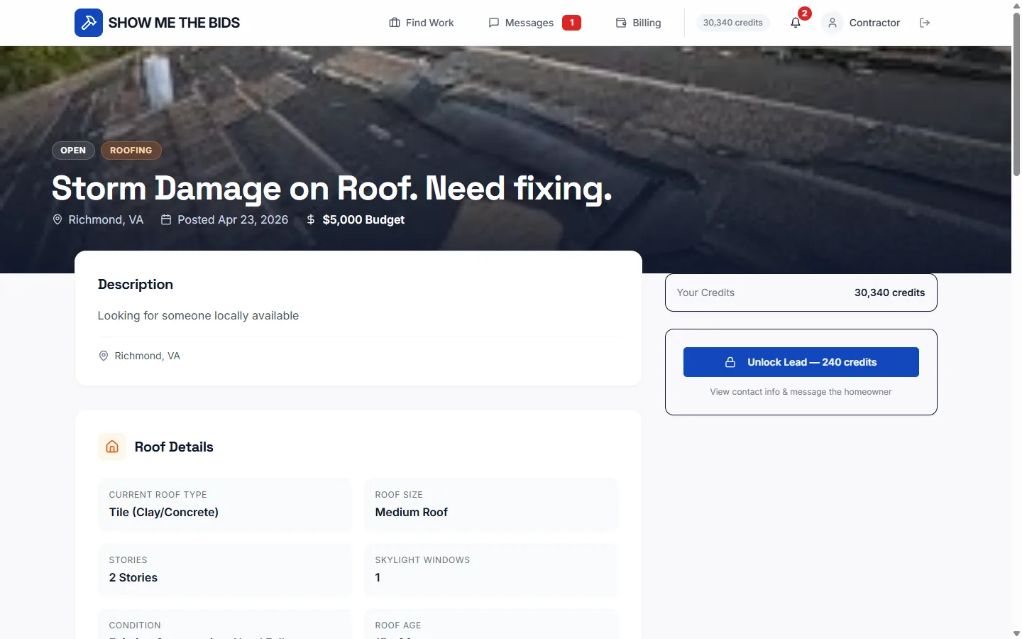Image resolution: width=1022 pixels, height=639 pixels.
Task: Click the log out icon
Action: point(925,23)
